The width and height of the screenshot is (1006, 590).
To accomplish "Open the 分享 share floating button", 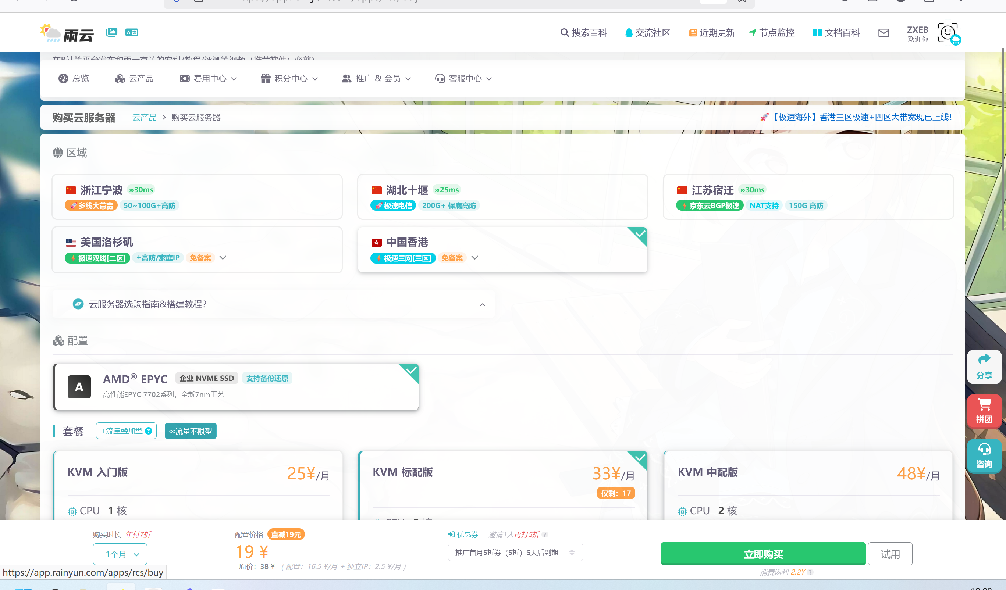I will pos(984,366).
